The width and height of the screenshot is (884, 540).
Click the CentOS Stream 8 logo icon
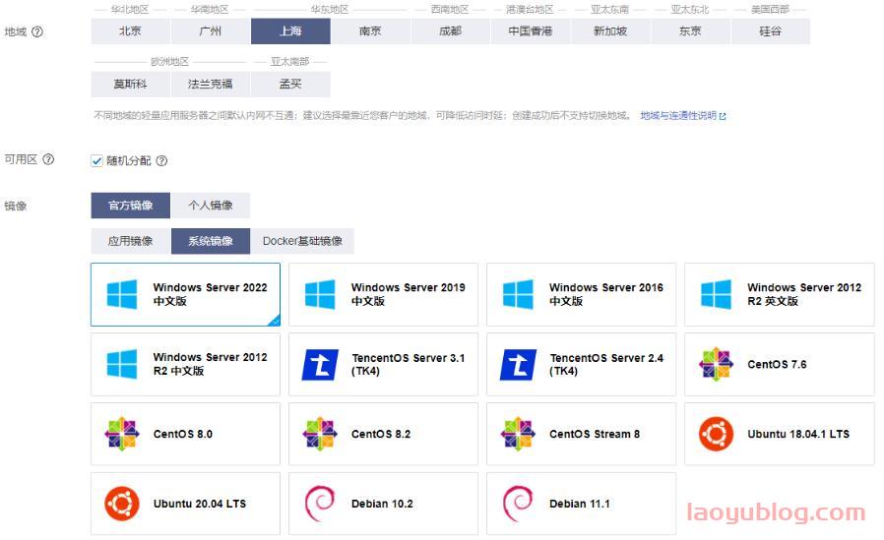coord(518,434)
